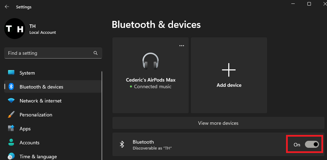Click the View more devices button
The height and width of the screenshot is (160, 327).
pyautogui.click(x=218, y=123)
